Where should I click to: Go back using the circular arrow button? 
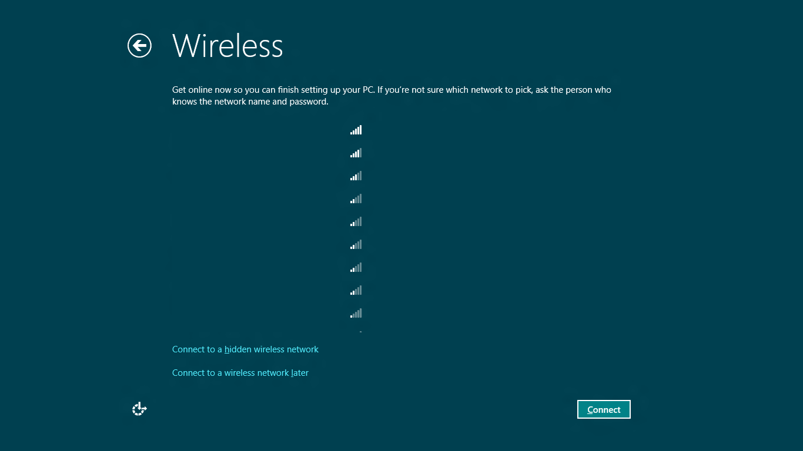coord(139,46)
